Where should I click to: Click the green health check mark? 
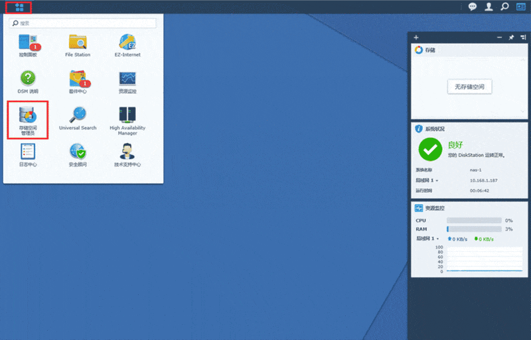point(430,149)
